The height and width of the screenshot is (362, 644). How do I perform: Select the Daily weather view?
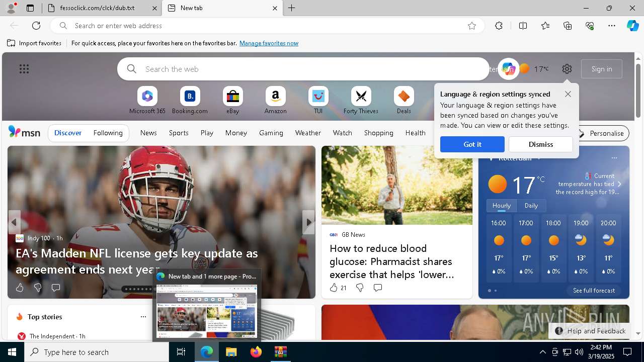[x=531, y=206]
